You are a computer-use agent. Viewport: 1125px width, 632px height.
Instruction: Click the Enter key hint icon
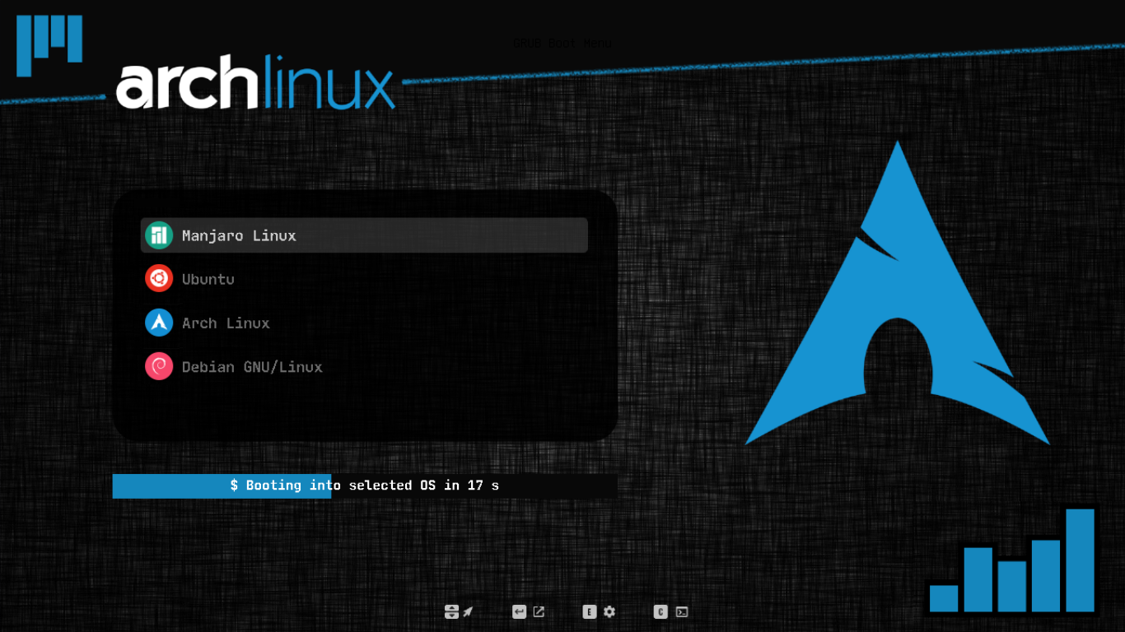[x=519, y=611]
